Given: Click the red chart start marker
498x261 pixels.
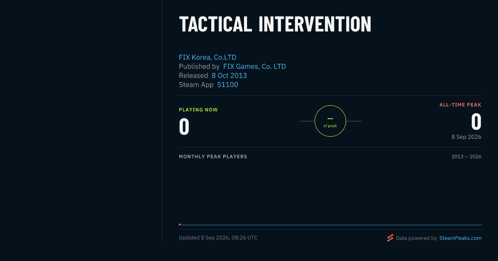Looking at the screenshot, I should (x=180, y=224).
